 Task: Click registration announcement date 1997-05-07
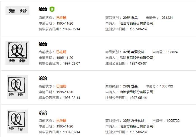pyautogui.click(x=138, y=63)
